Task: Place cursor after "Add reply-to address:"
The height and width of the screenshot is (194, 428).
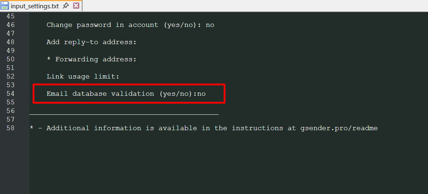Action: pyautogui.click(x=137, y=42)
